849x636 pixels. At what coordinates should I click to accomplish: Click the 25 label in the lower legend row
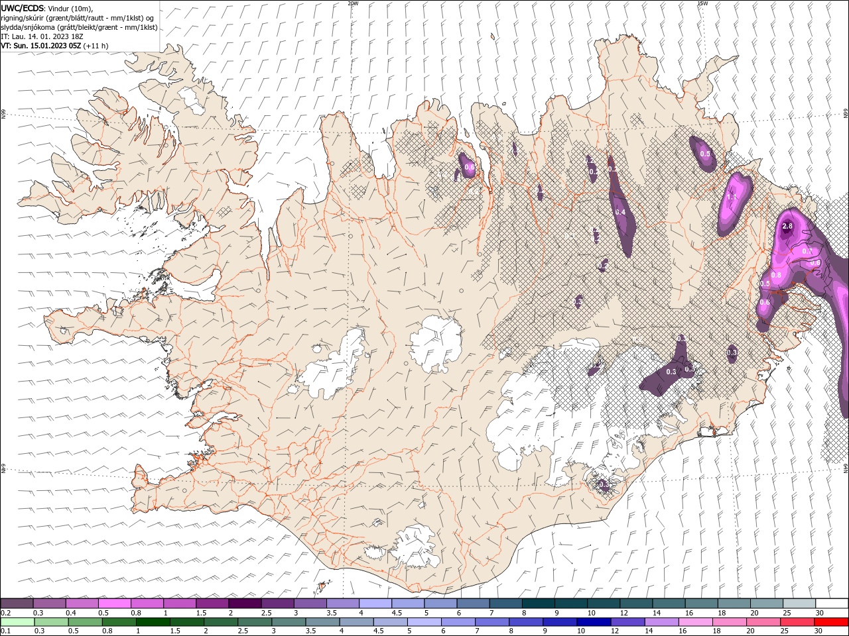pyautogui.click(x=784, y=631)
